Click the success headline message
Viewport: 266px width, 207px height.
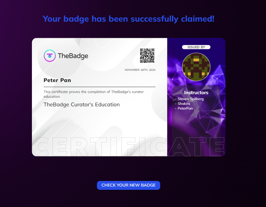129,19
